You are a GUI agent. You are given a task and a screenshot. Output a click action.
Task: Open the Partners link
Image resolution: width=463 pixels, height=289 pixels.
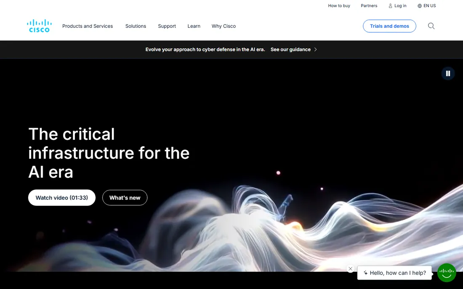coord(369,5)
